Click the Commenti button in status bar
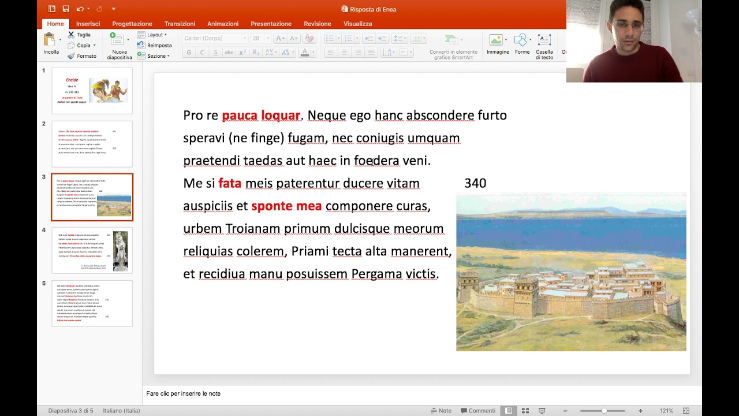Screen dimensions: 739x416 coord(478,411)
